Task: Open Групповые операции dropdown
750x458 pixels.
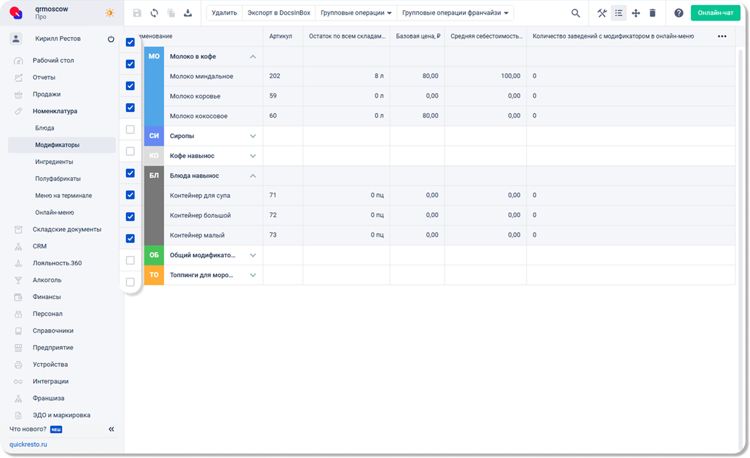Action: click(x=356, y=13)
